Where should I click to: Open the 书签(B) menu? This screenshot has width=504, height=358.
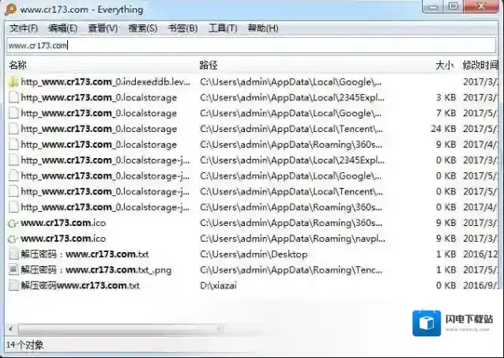tap(182, 28)
